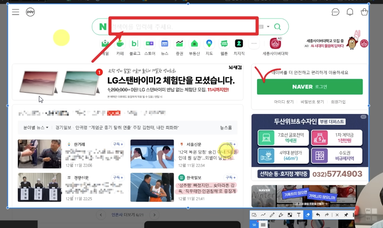Expand the search autocomplete dropdown arrow
Screen dimensions: 383x228
point(268,27)
